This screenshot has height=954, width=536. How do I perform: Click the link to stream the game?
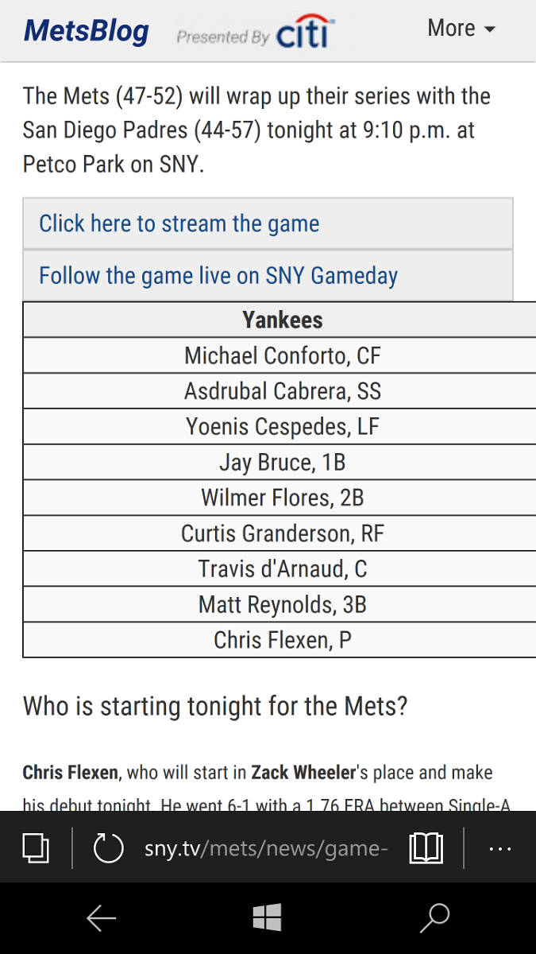click(179, 223)
